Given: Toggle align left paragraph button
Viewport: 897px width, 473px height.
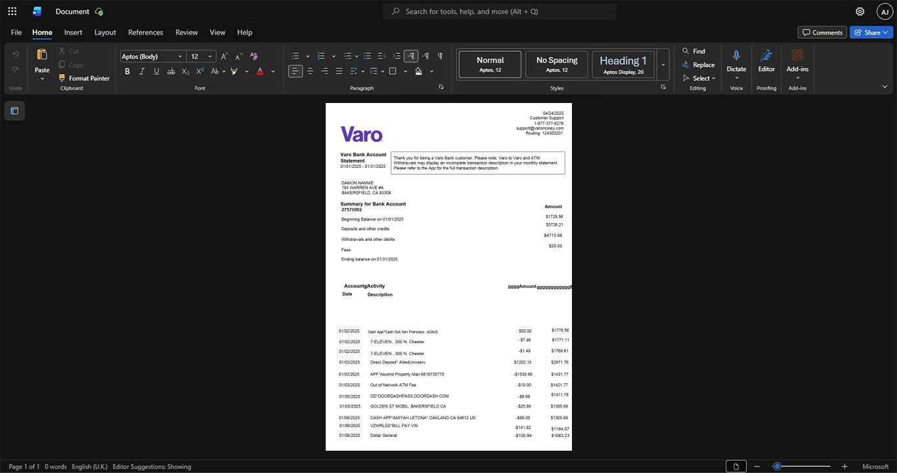Looking at the screenshot, I should [295, 71].
